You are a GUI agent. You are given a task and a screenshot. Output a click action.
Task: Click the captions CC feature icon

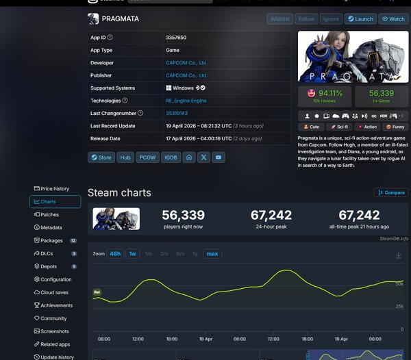[x=374, y=116]
